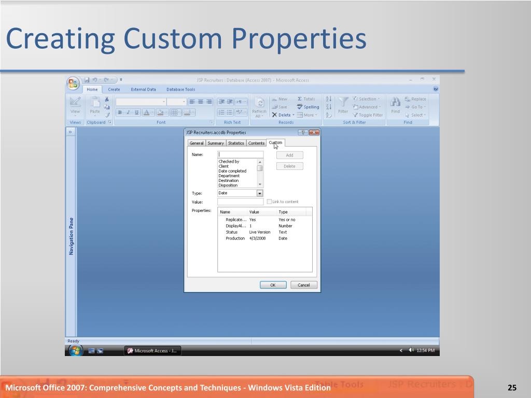Open the font name combo box
531x398 pixels.
[141, 102]
